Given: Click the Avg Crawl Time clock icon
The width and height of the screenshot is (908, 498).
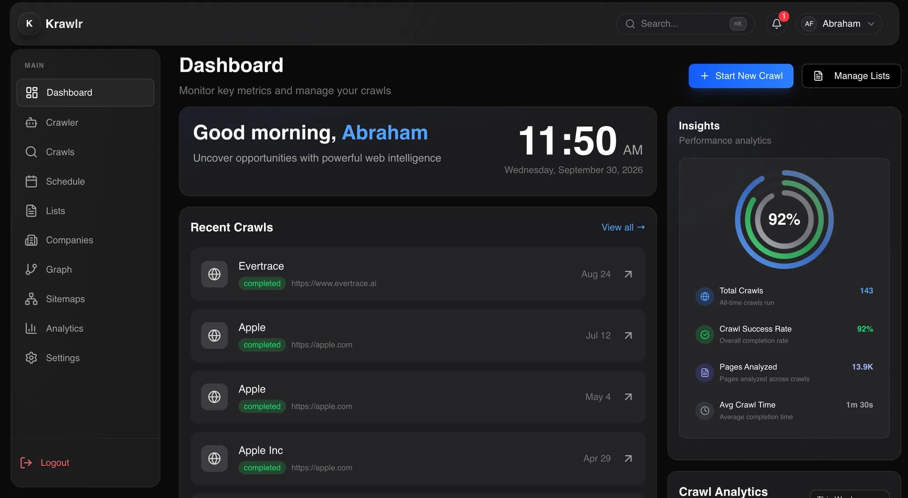Looking at the screenshot, I should (x=705, y=410).
